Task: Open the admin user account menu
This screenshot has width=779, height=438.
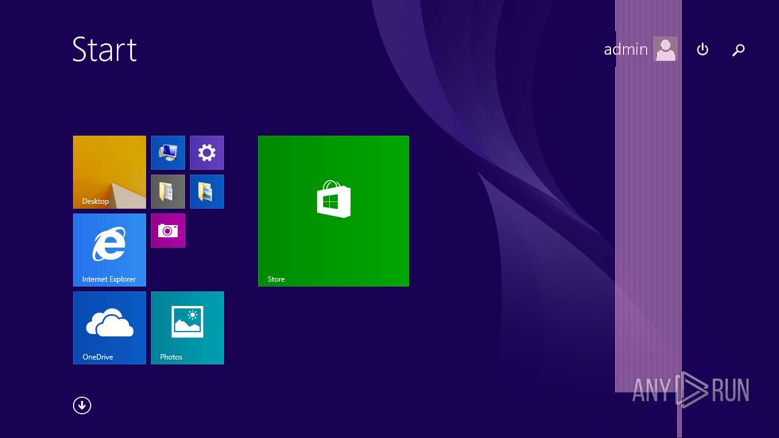Action: 640,49
